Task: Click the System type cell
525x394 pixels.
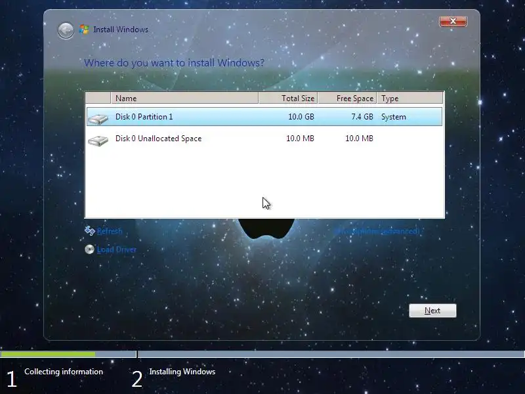Action: click(x=393, y=117)
